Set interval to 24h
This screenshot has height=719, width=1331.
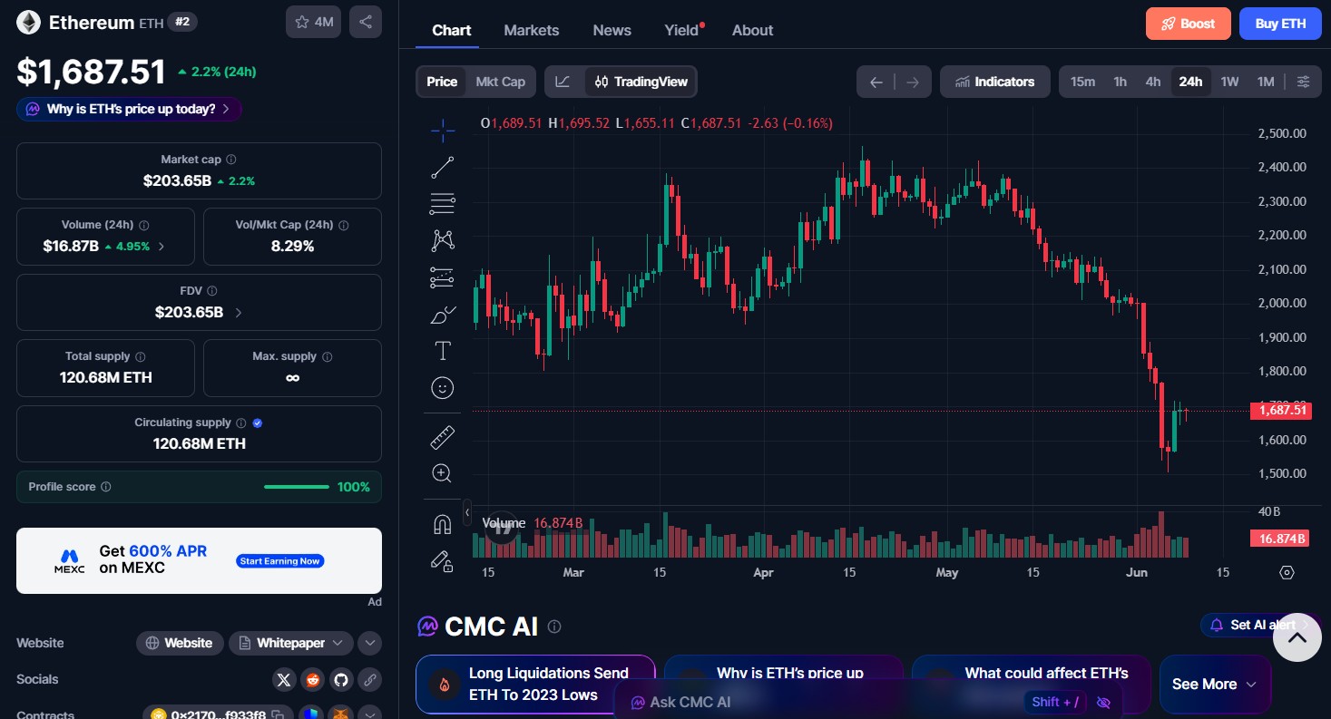coord(1190,82)
